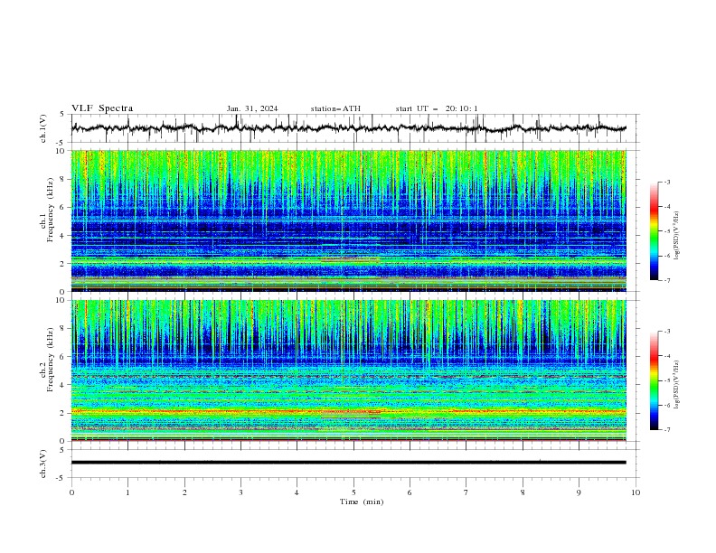The image size is (716, 553).
Task: Click the "Time (min)" x-axis label
Action: coord(362,501)
